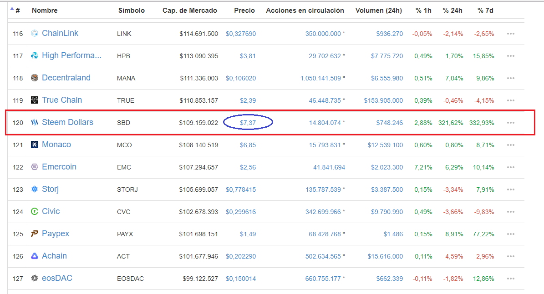Viewport: 544px width, 294px height.
Task: Click the eosDAC logo icon
Action: tap(34, 278)
